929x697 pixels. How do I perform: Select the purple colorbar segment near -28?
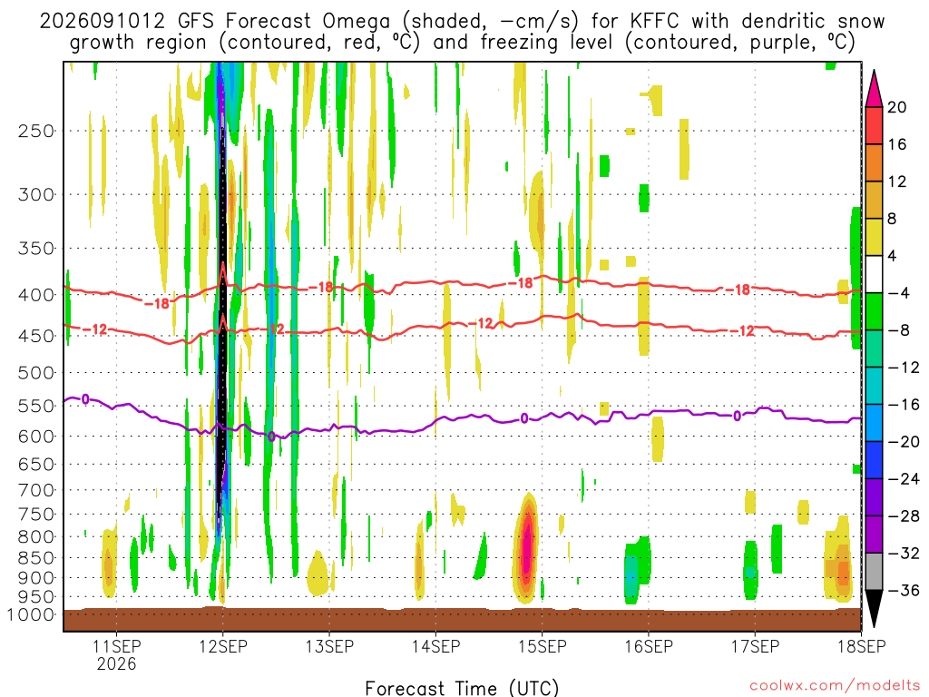(874, 534)
